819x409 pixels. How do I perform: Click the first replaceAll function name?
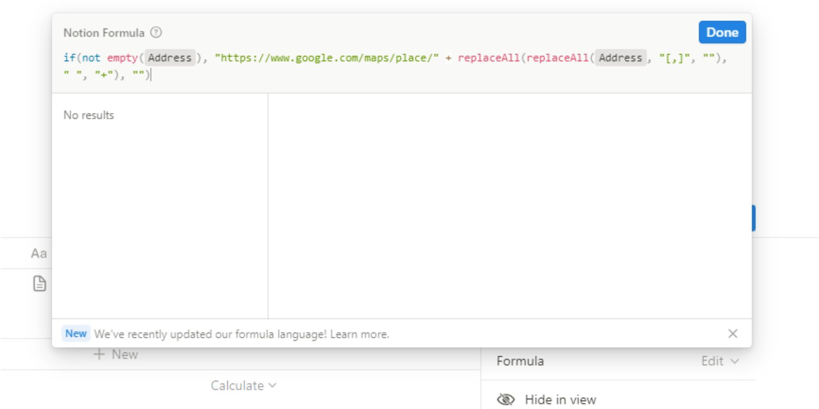coord(488,58)
